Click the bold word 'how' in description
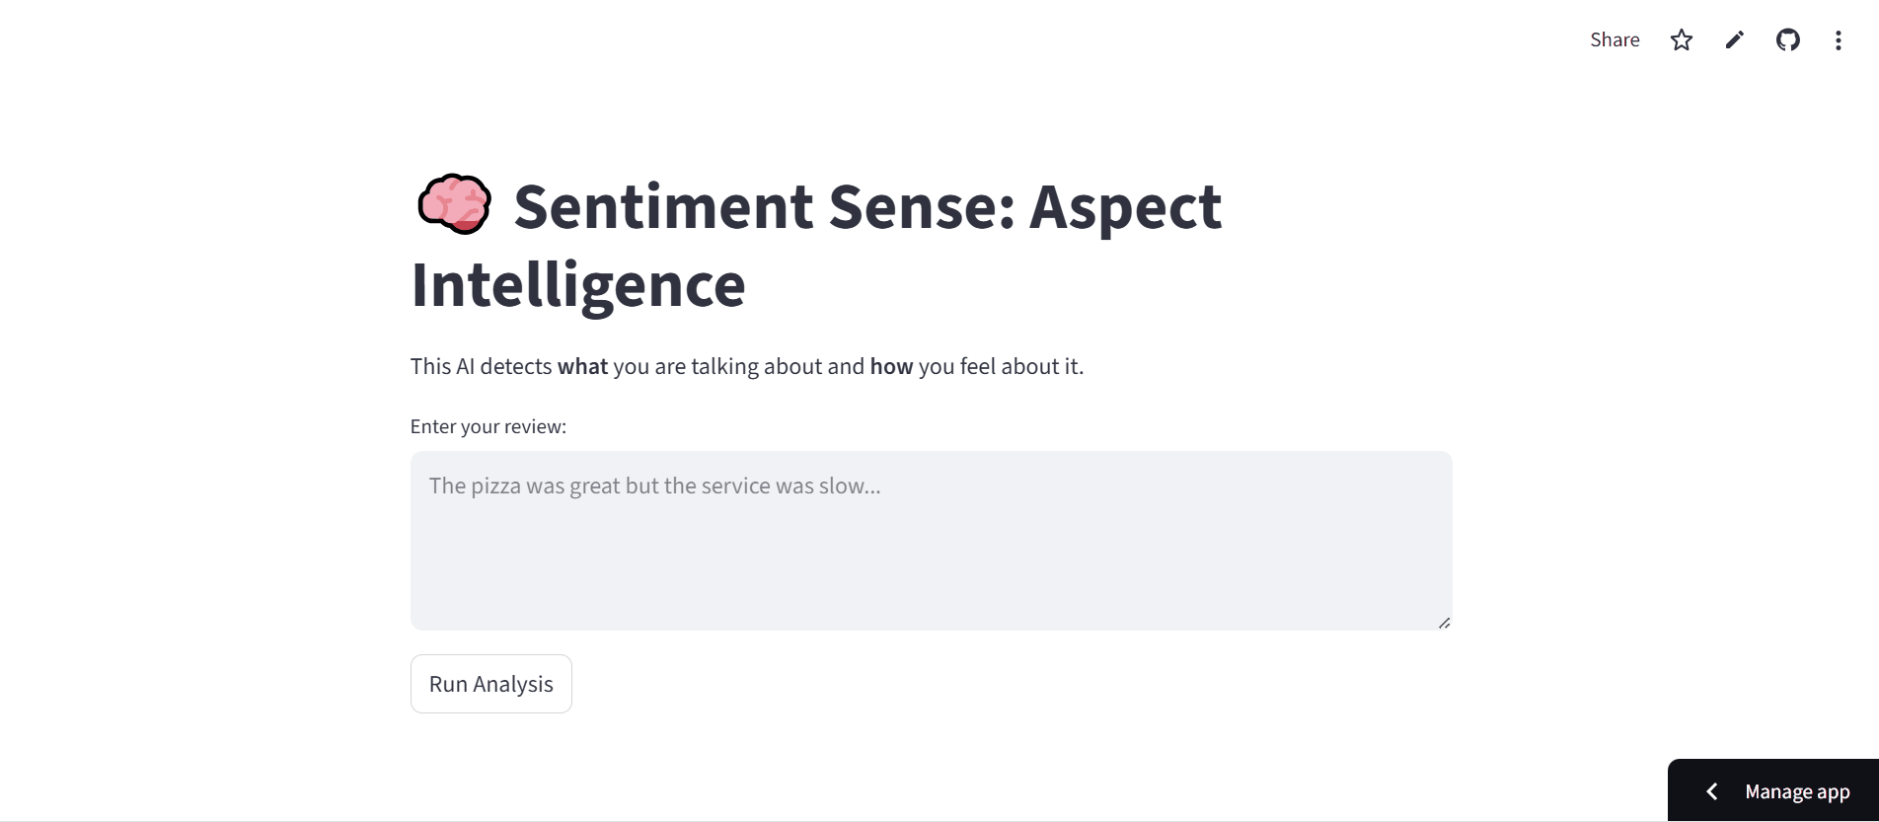Viewport: 1879px width, 822px height. point(891,366)
